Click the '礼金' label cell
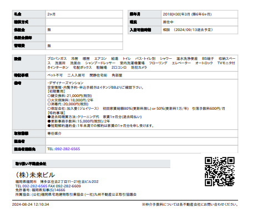Image resolution: width=253 pixels, height=219 pixels. coord(29,14)
